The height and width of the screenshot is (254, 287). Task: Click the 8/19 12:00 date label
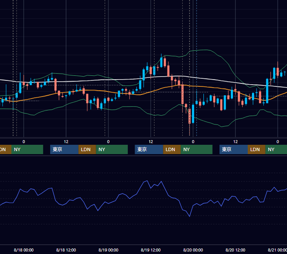151,250
